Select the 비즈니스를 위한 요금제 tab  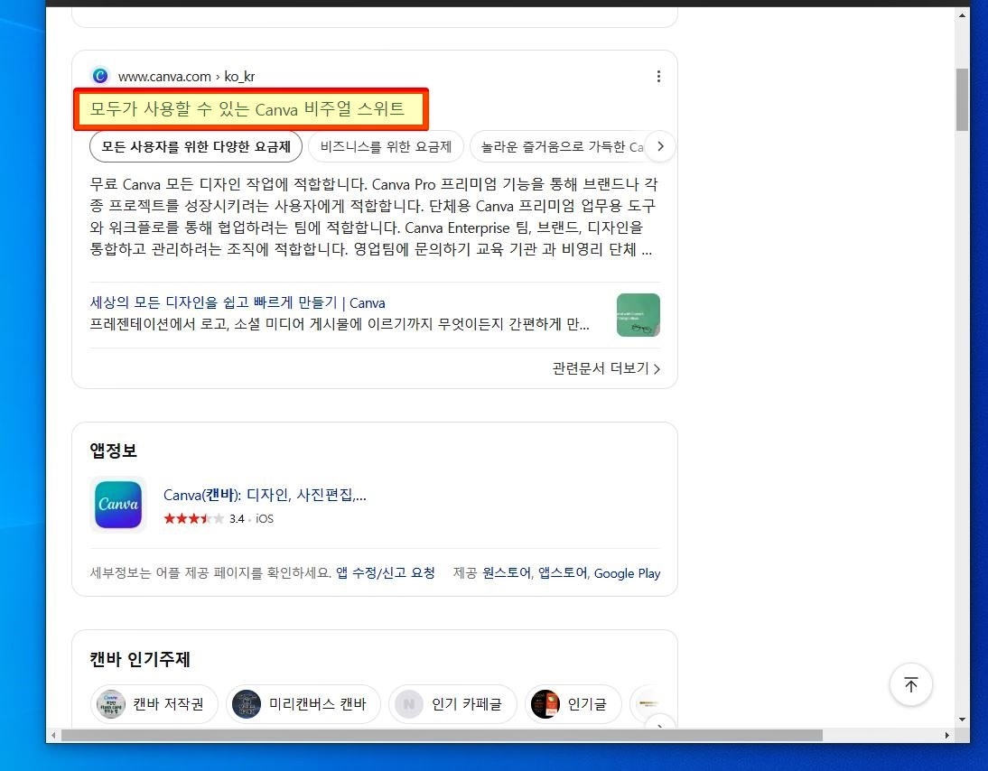[x=386, y=147]
